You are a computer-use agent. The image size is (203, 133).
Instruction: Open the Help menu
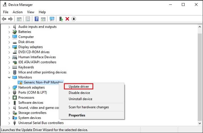[42, 12]
